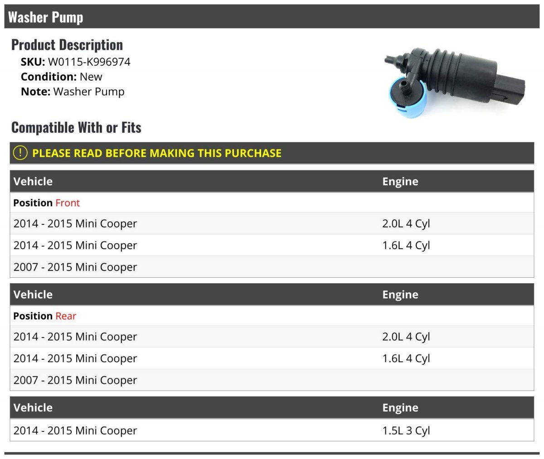Click the 'Please read before making this purchase' notice
544x459 pixels.
pos(157,153)
